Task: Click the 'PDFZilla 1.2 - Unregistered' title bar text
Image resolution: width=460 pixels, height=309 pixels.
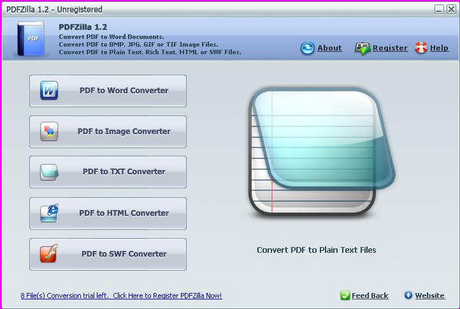Action: coord(54,10)
